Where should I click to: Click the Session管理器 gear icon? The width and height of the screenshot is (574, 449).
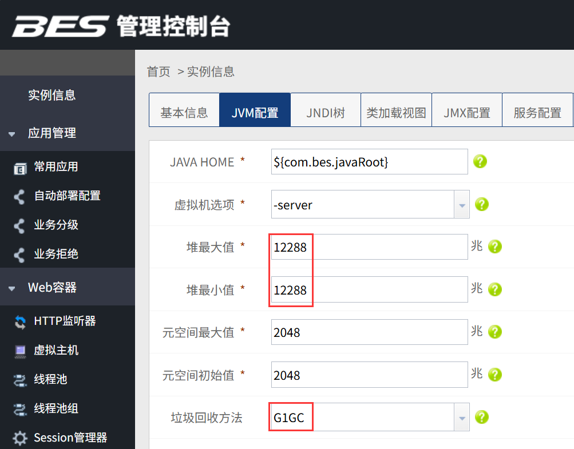20,438
